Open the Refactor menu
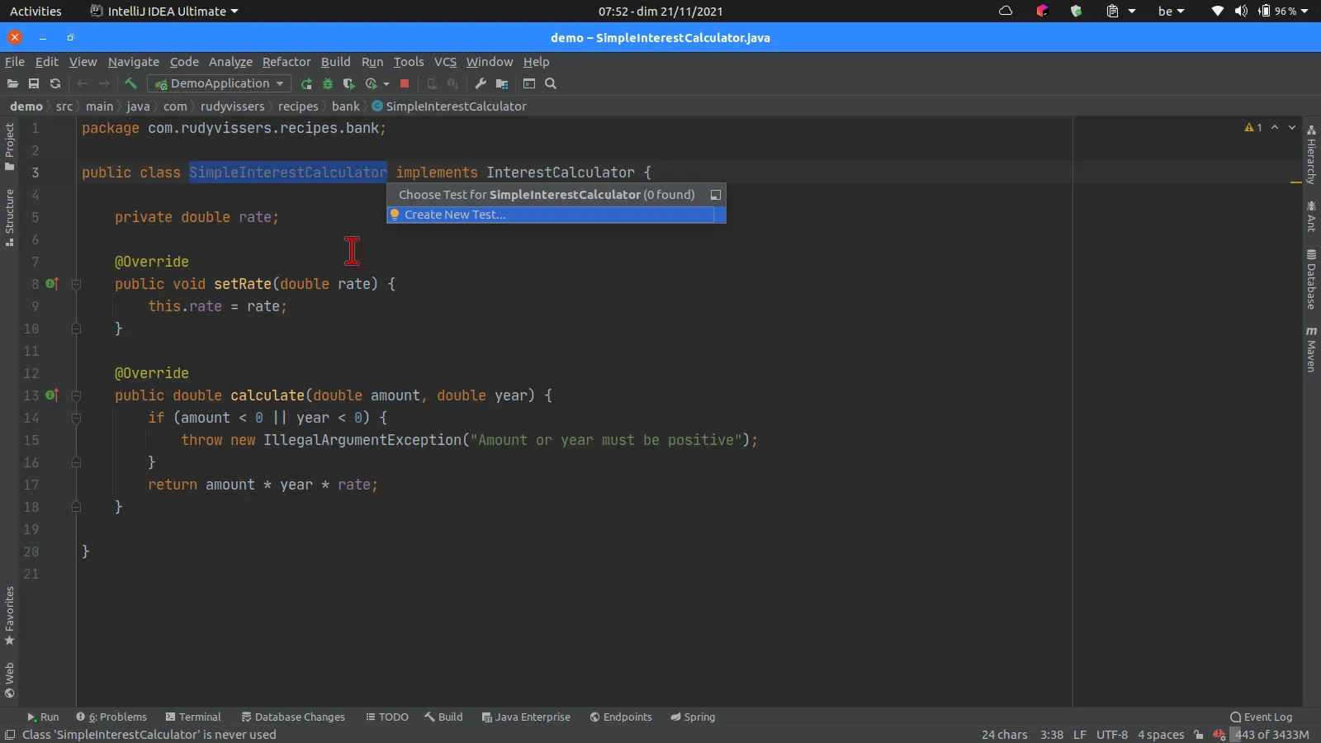 click(286, 62)
